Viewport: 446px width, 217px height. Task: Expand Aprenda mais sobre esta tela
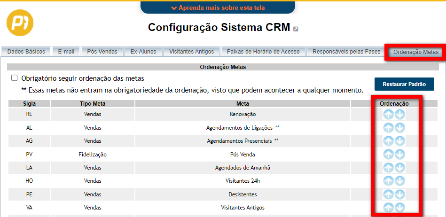pyautogui.click(x=218, y=8)
